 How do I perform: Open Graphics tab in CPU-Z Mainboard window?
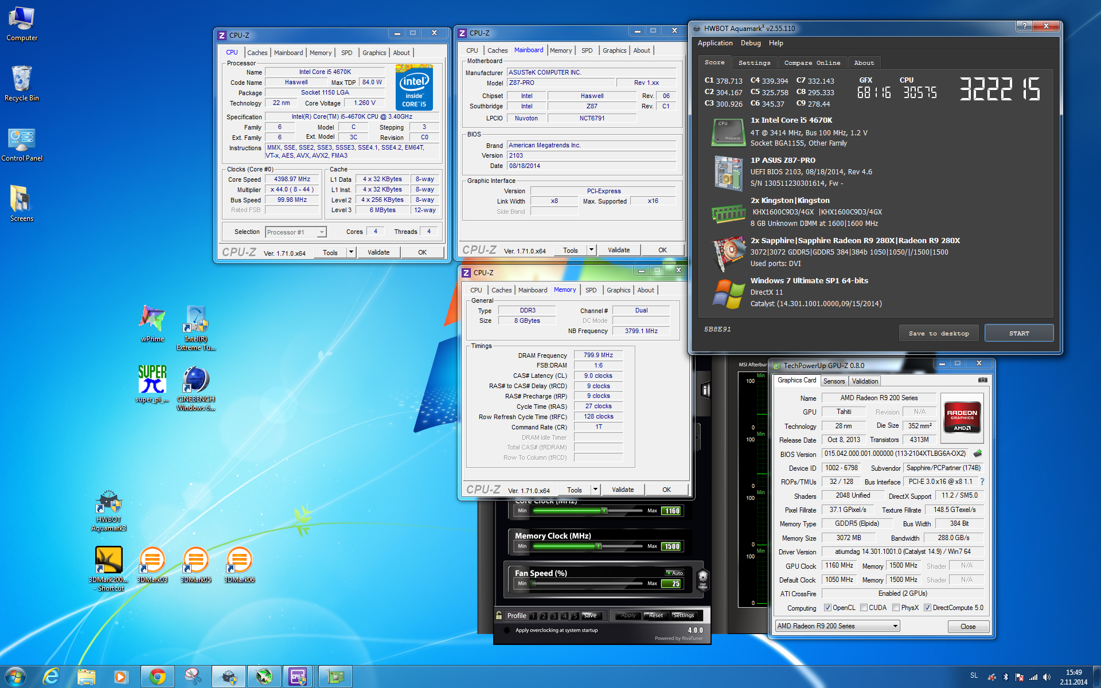tap(614, 50)
